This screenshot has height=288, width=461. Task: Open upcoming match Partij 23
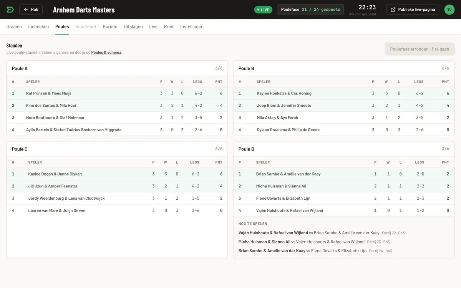314,242
